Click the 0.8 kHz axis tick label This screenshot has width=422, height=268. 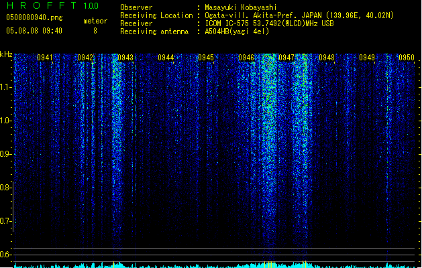[5, 188]
